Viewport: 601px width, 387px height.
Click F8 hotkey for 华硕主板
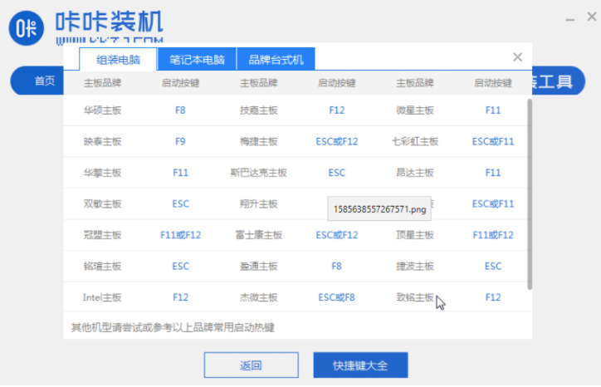pyautogui.click(x=180, y=110)
